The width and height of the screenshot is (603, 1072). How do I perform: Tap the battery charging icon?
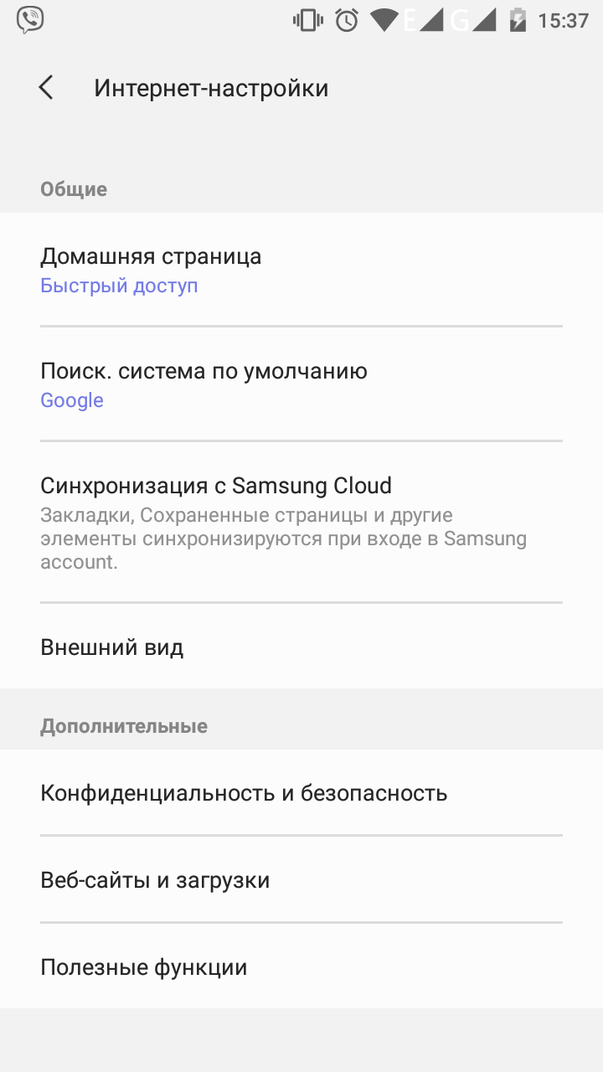coord(518,20)
